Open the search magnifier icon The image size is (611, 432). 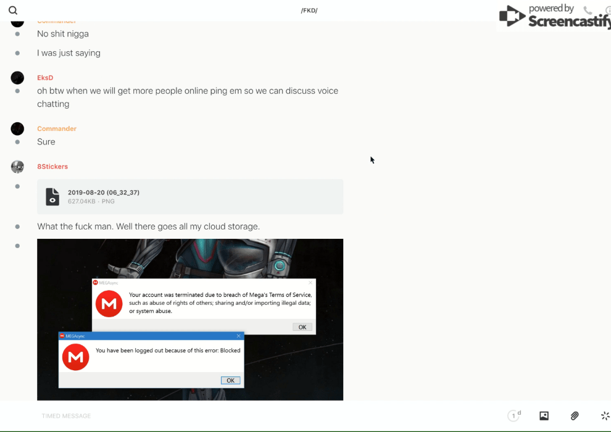[13, 10]
